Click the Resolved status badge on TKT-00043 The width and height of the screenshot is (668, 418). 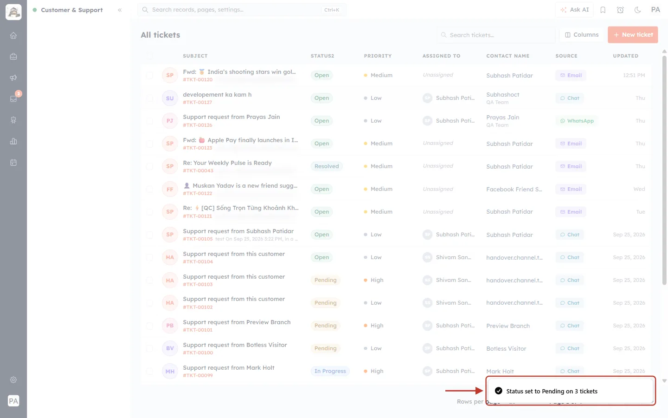327,166
